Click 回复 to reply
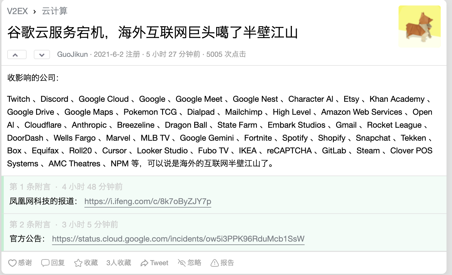This screenshot has height=275, width=452. click(58, 263)
